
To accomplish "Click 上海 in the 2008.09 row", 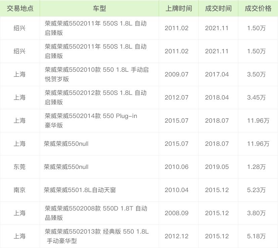I will [x=19, y=213].
